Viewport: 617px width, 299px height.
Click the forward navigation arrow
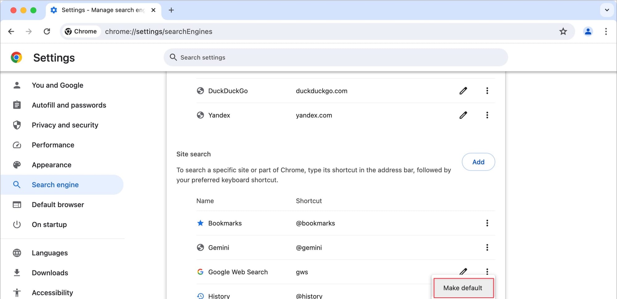click(29, 31)
